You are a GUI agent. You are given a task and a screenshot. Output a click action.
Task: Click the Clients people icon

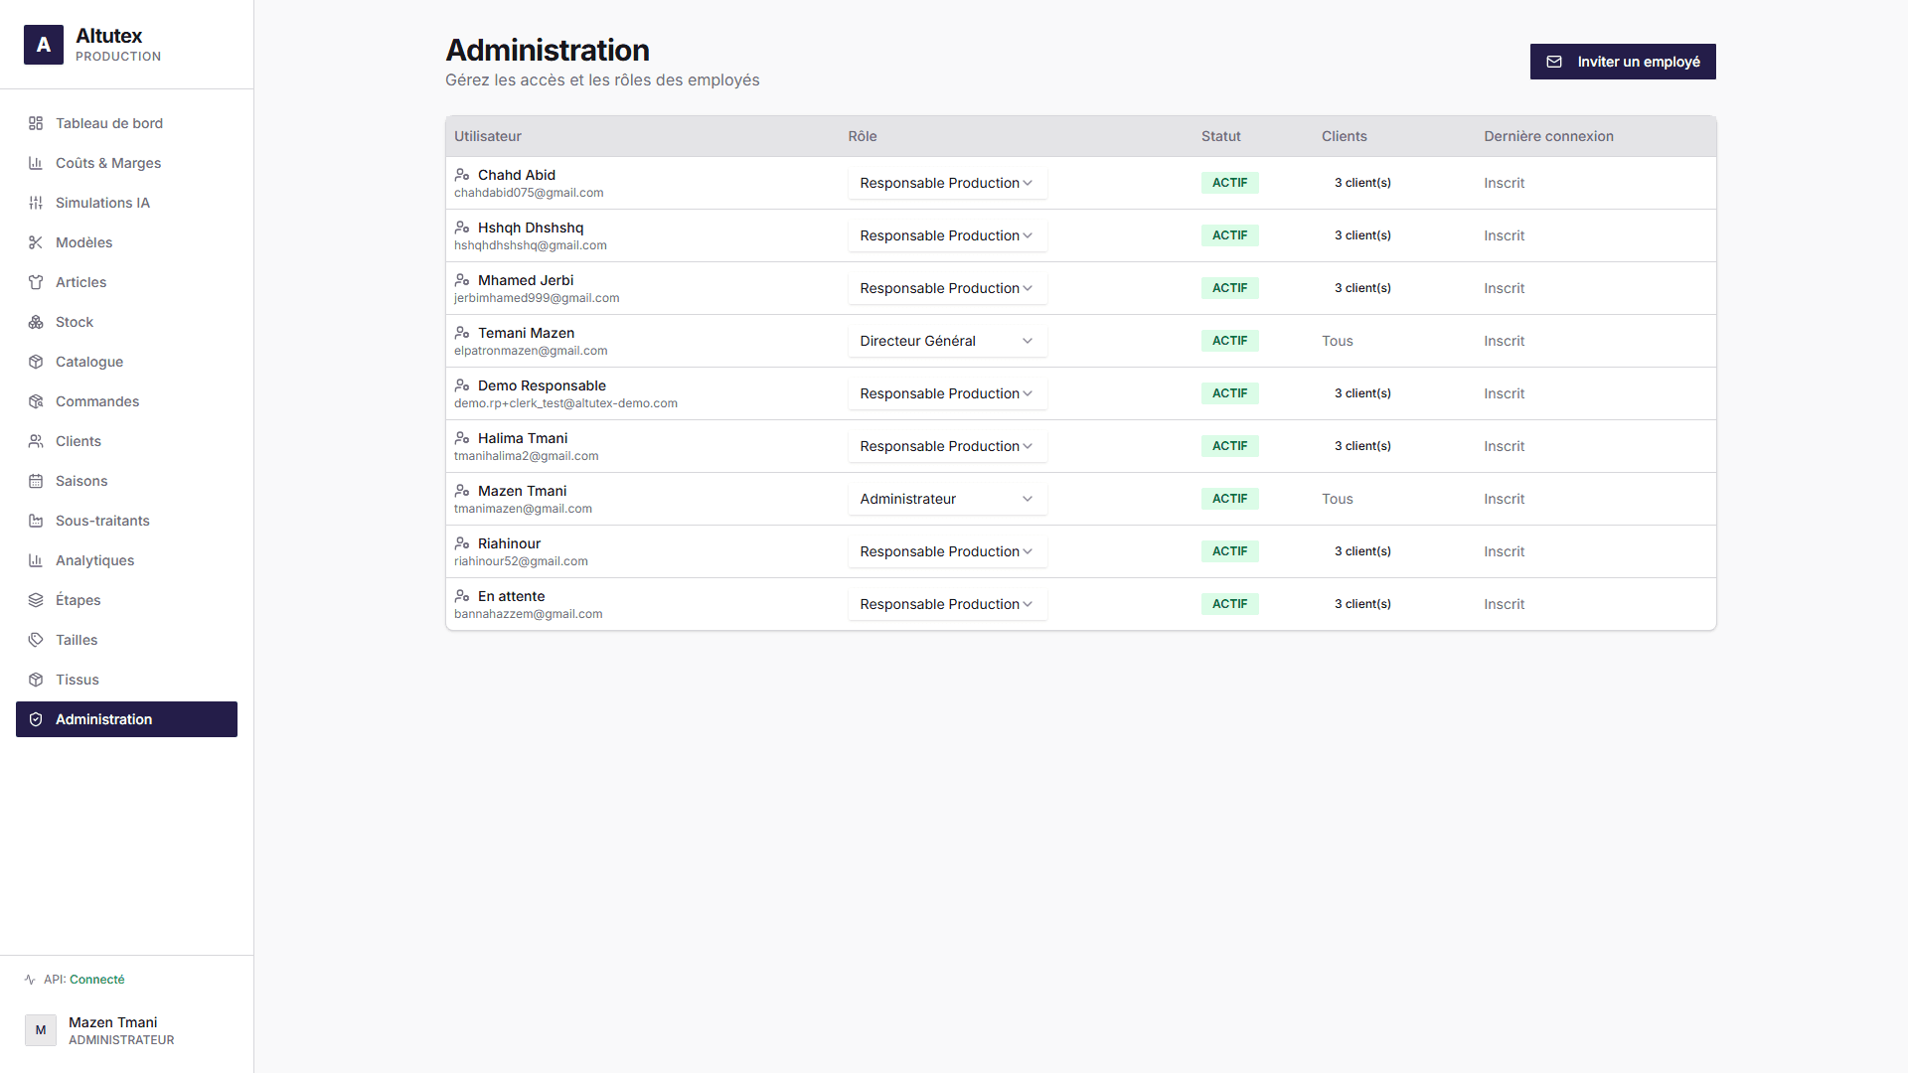click(36, 441)
